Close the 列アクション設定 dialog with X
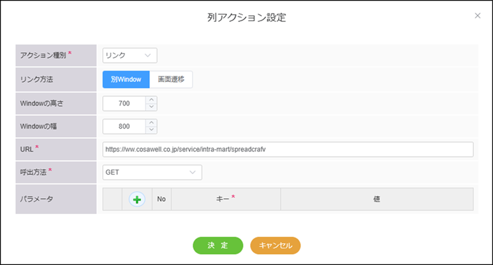This screenshot has width=493, height=265. pyautogui.click(x=478, y=16)
